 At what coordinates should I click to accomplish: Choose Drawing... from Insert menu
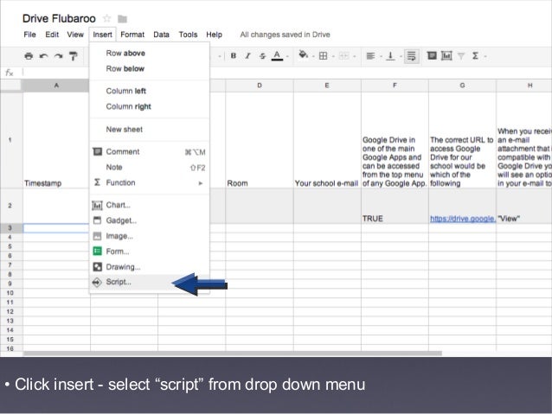(150, 266)
